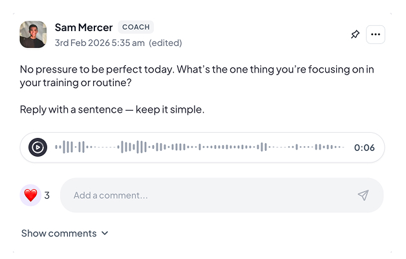This screenshot has width=406, height=259.
Task: Play the voice message audio
Action: tap(38, 147)
